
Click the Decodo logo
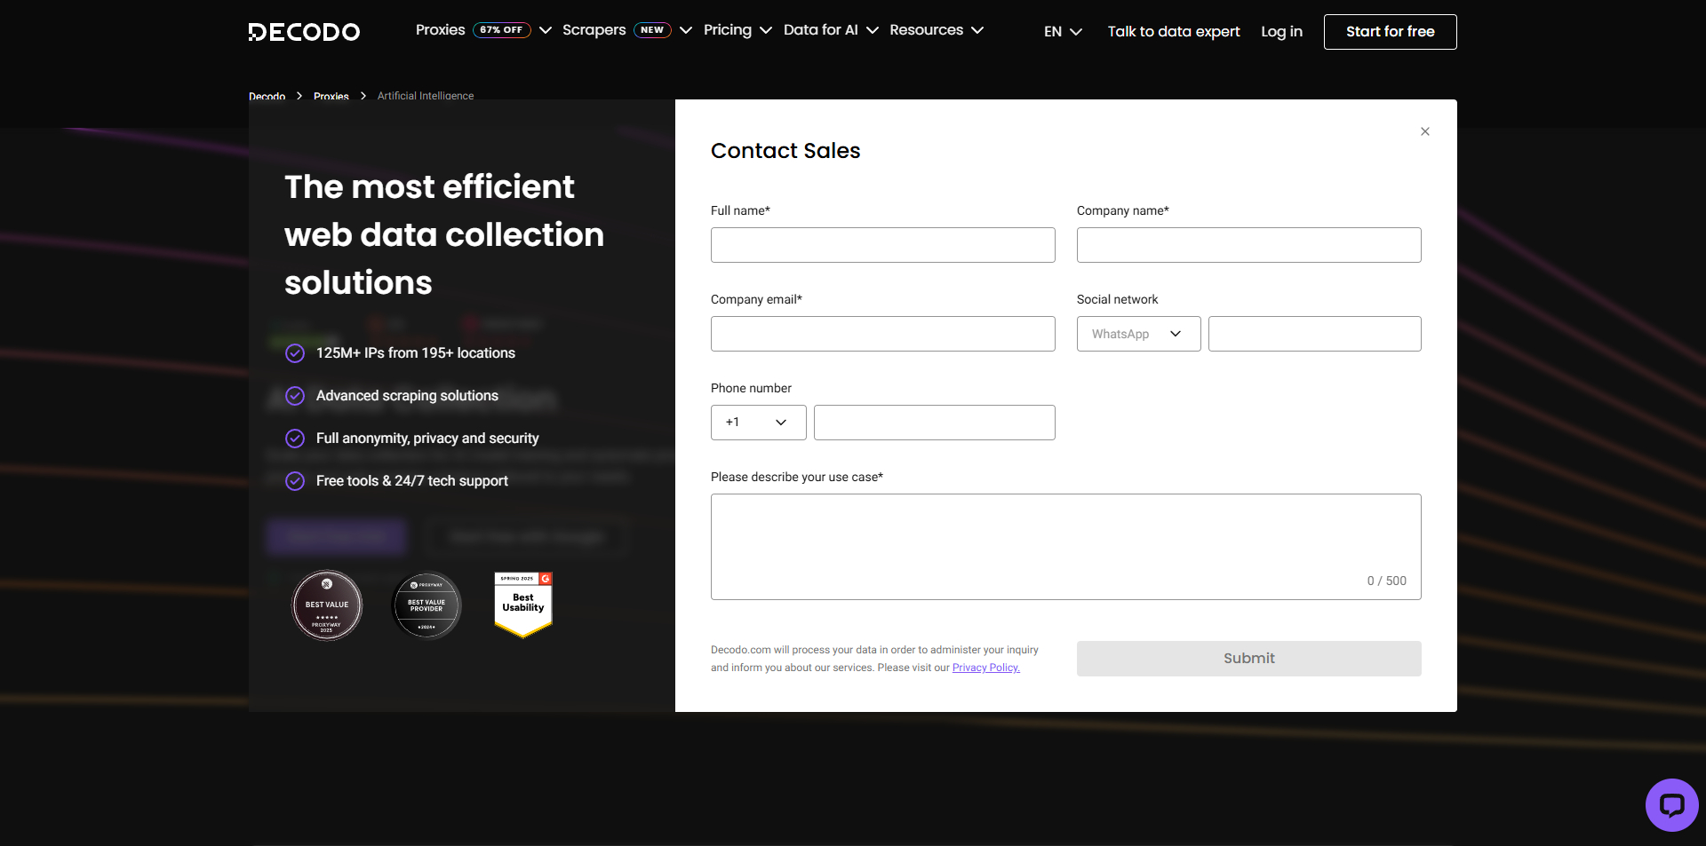pyautogui.click(x=303, y=31)
